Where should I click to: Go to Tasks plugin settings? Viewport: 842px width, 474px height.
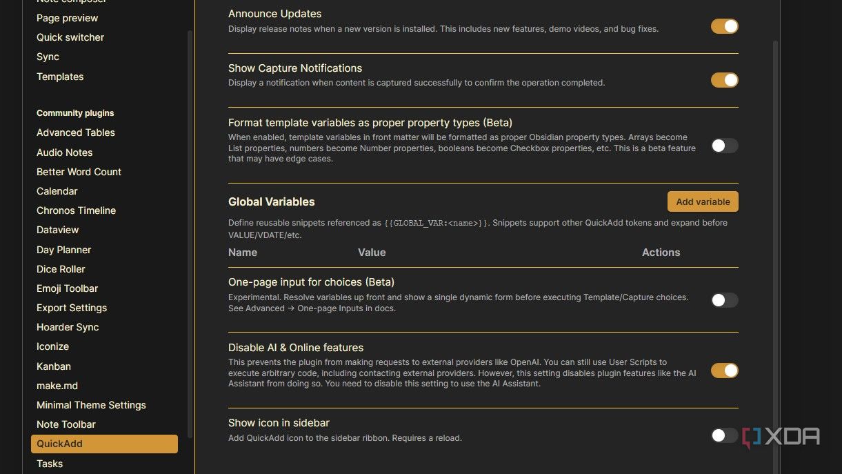click(x=50, y=464)
